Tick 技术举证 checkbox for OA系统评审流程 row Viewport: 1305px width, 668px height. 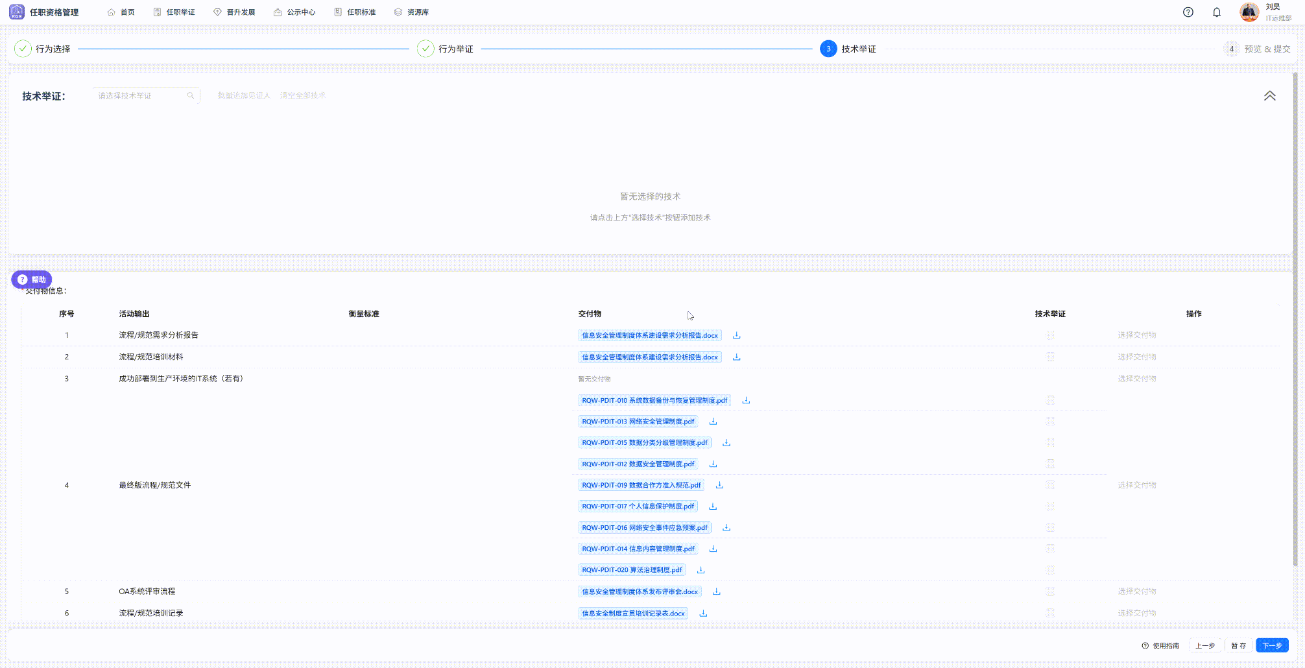[1050, 591]
